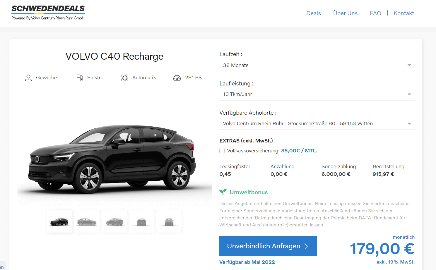Click the Verfügbar ab Mai 2022 text
Viewport: 436px width, 270px height.
(247, 262)
